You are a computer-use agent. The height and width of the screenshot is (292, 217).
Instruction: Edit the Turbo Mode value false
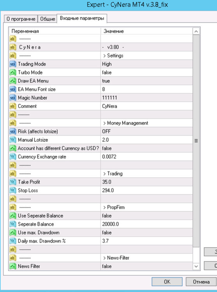click(x=107, y=72)
